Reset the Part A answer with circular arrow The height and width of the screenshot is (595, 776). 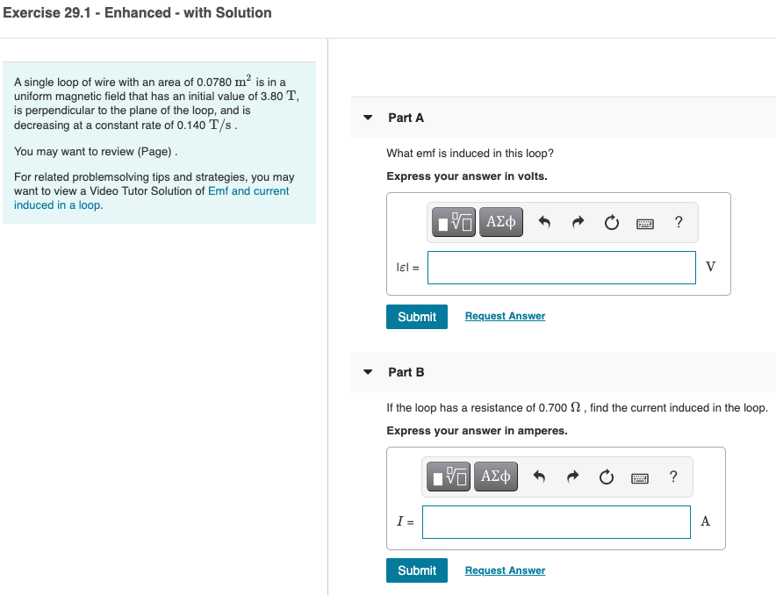[611, 222]
